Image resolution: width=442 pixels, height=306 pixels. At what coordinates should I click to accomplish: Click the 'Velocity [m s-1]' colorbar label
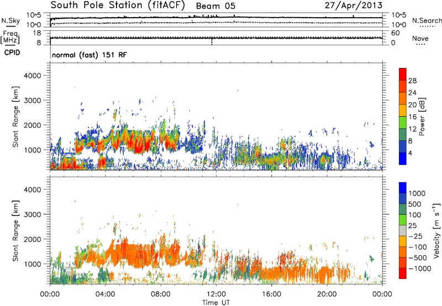tap(436, 230)
